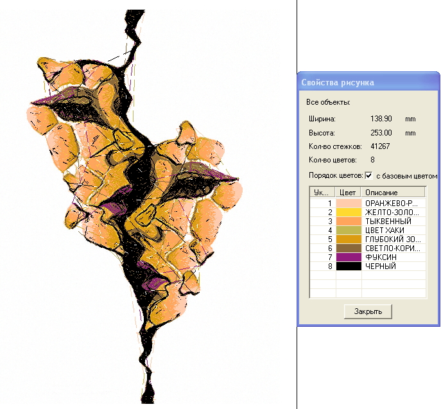Pick the ГЛУБОКИЙ ЗО... gold swatch

pos(349,239)
